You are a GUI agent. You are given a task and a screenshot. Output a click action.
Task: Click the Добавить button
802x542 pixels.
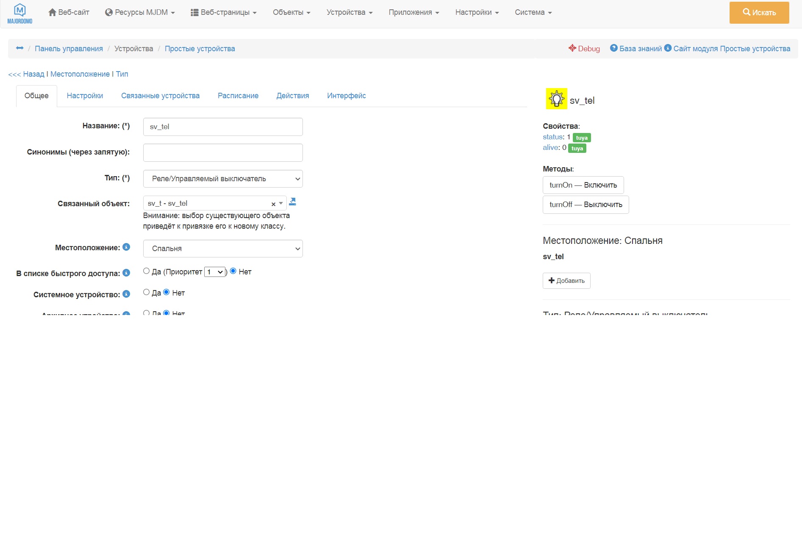(566, 281)
